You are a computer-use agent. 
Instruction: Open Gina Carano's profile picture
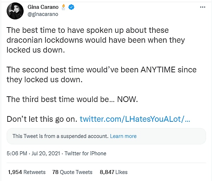point(15,11)
